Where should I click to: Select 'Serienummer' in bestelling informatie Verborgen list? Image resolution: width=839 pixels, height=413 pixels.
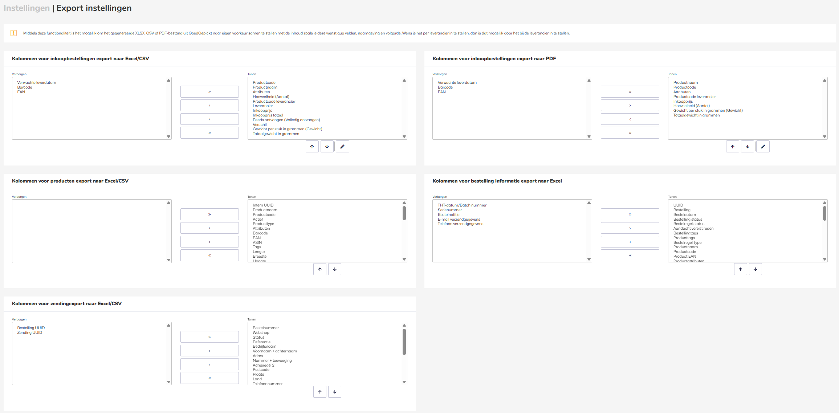(449, 210)
